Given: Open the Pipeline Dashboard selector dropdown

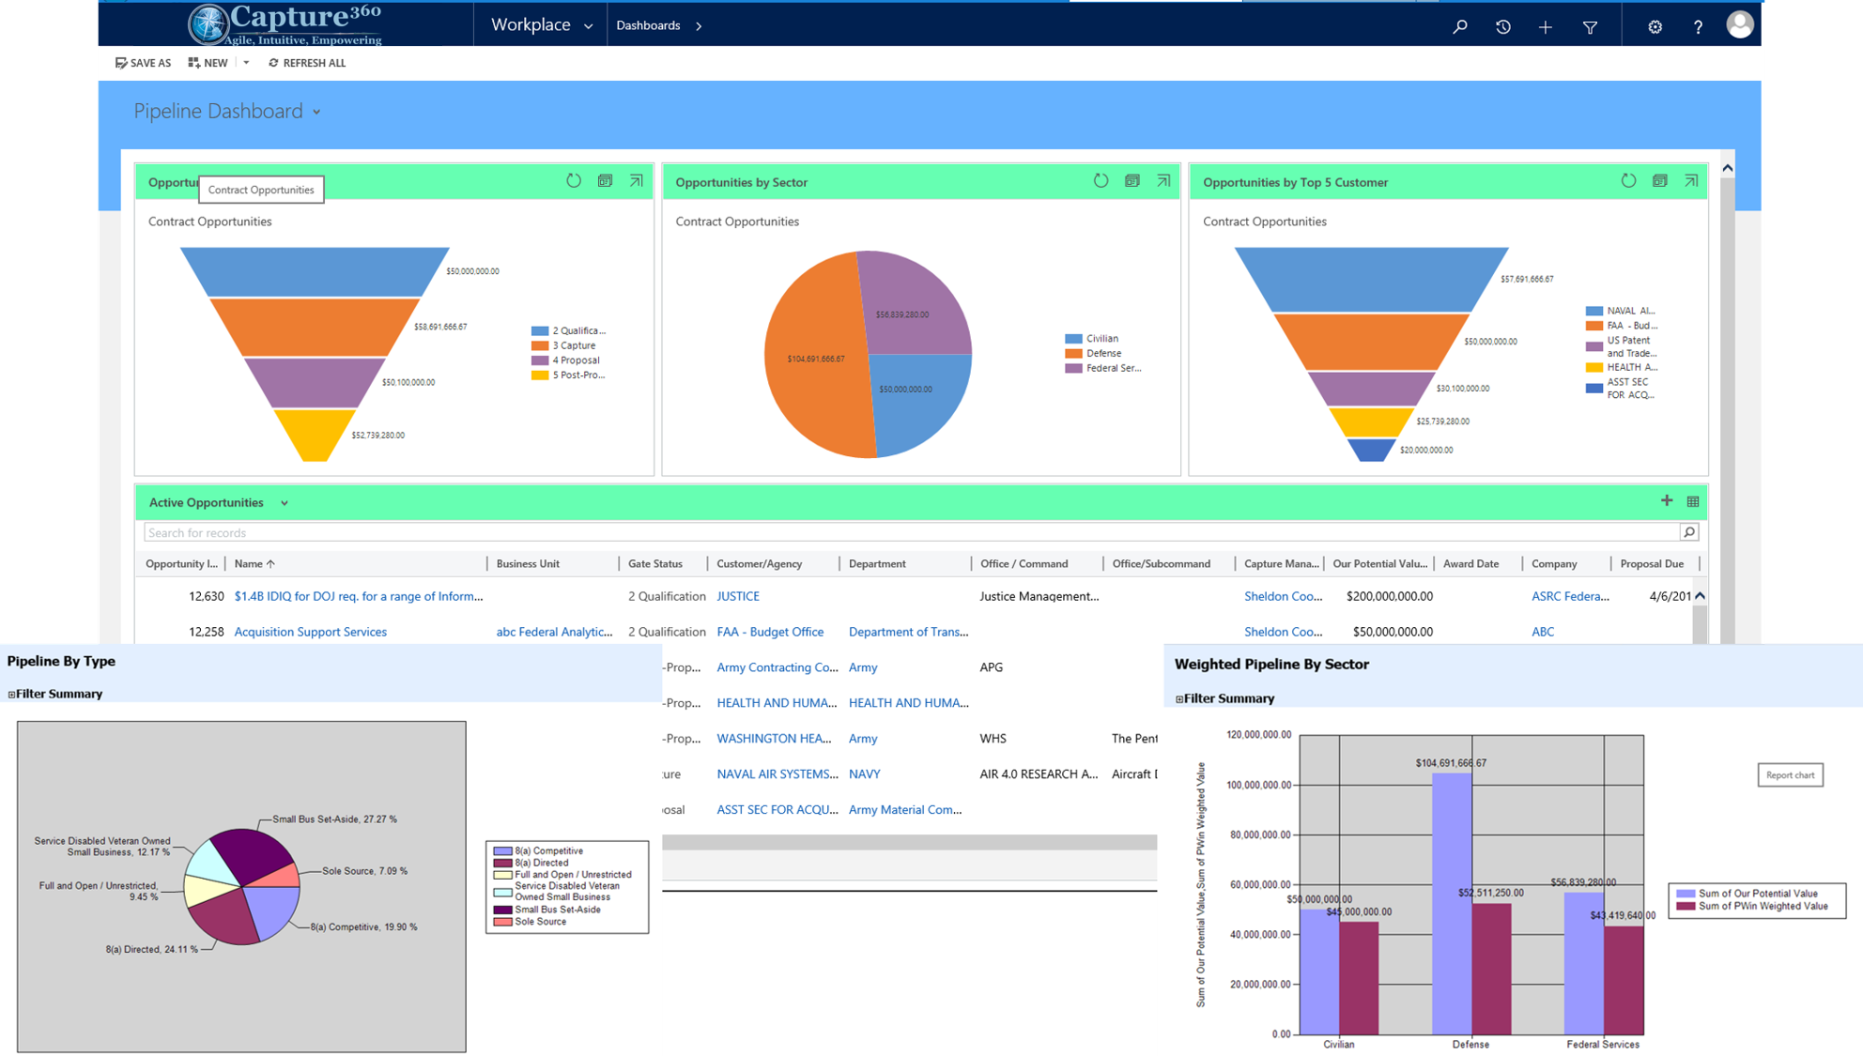Looking at the screenshot, I should click(x=317, y=112).
